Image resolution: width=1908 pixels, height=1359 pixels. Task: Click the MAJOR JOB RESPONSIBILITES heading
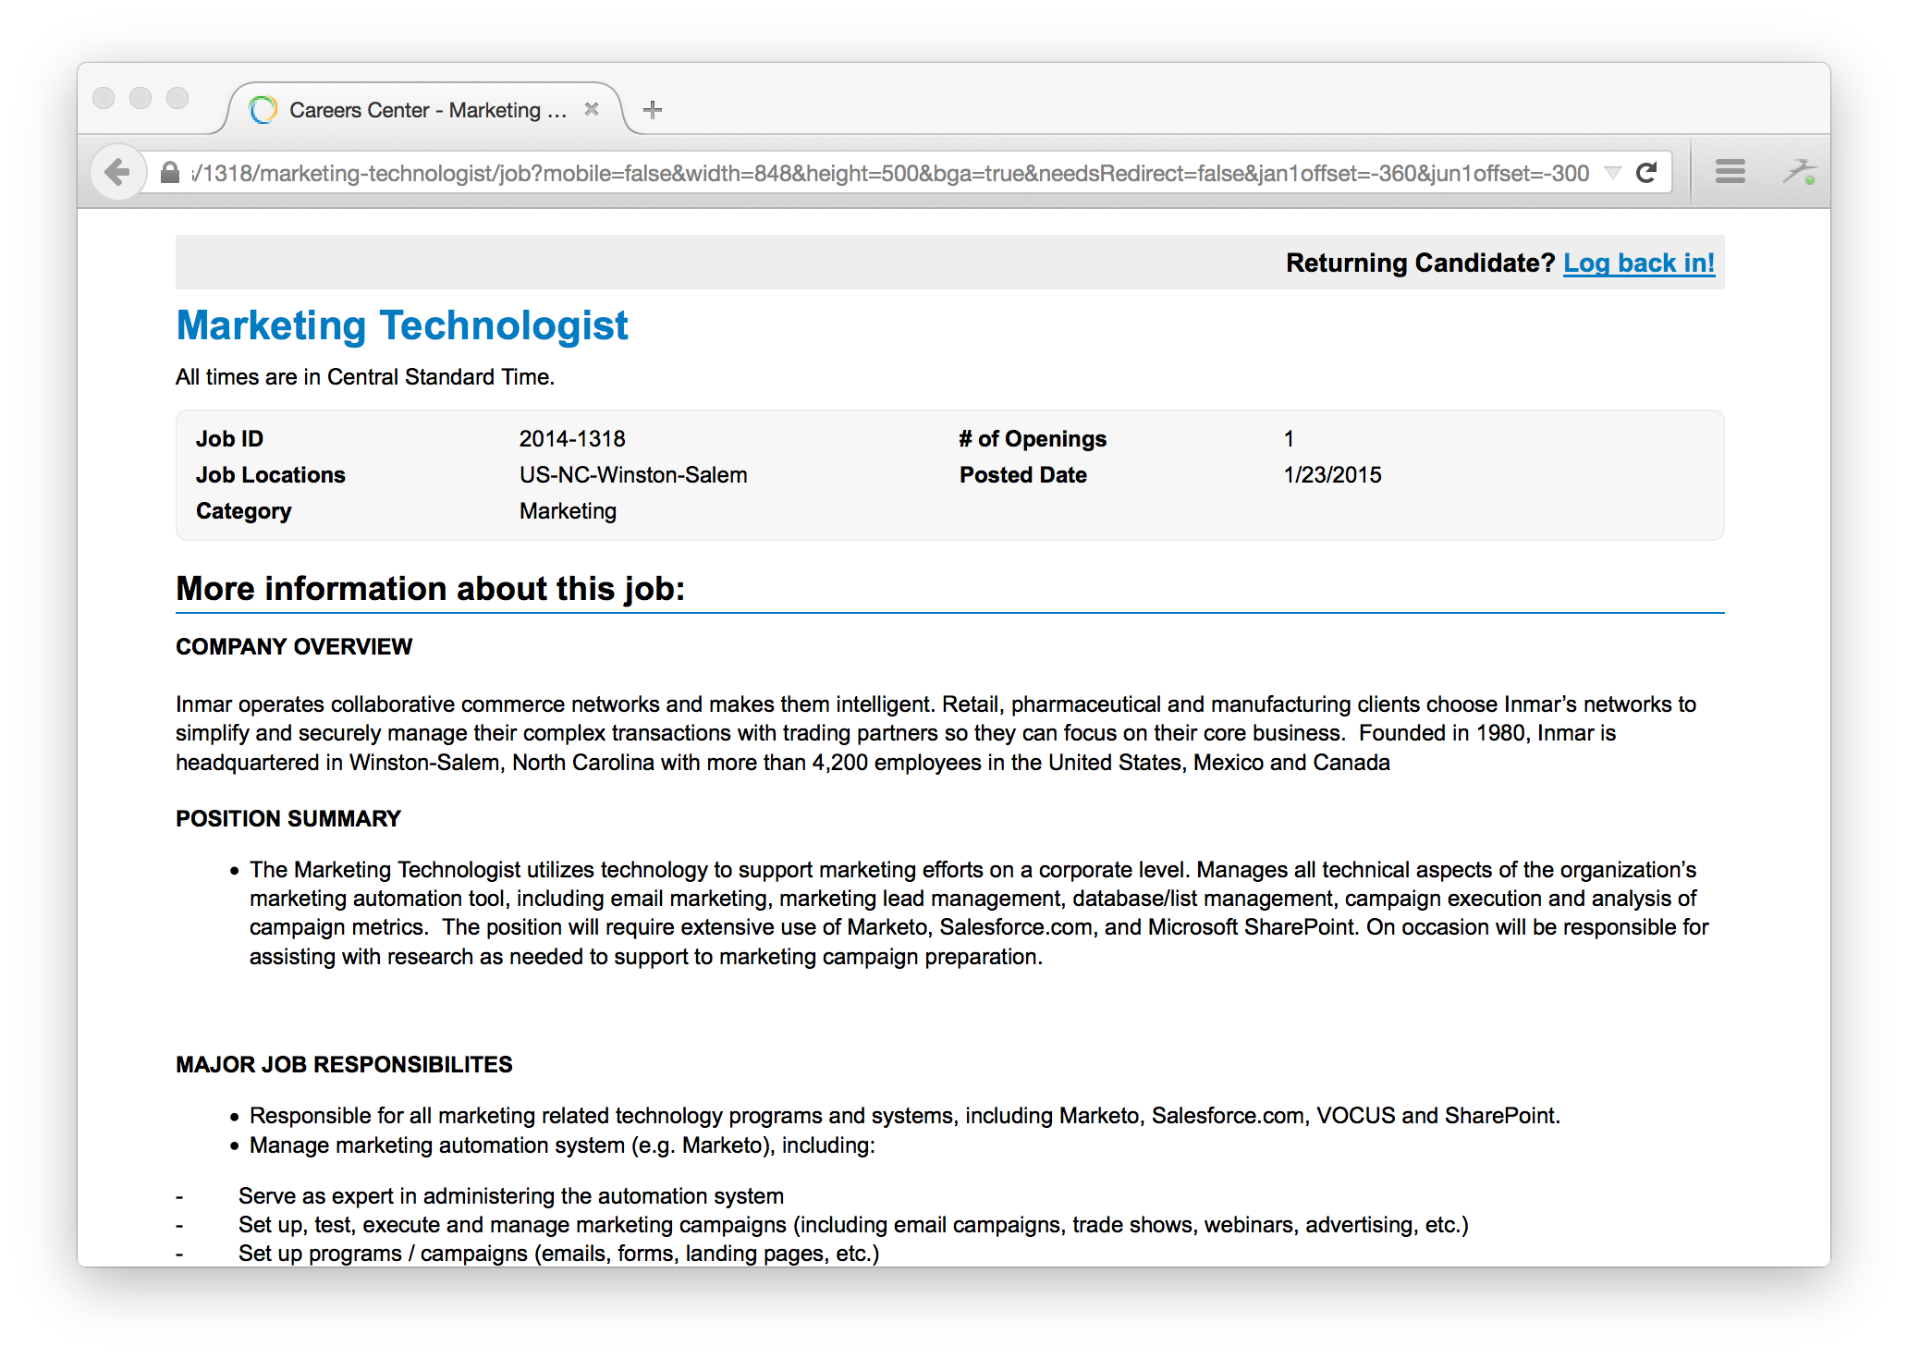(344, 1065)
